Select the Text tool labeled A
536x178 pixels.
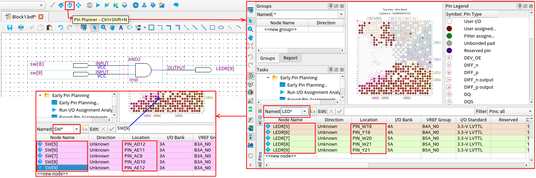(x=121, y=27)
